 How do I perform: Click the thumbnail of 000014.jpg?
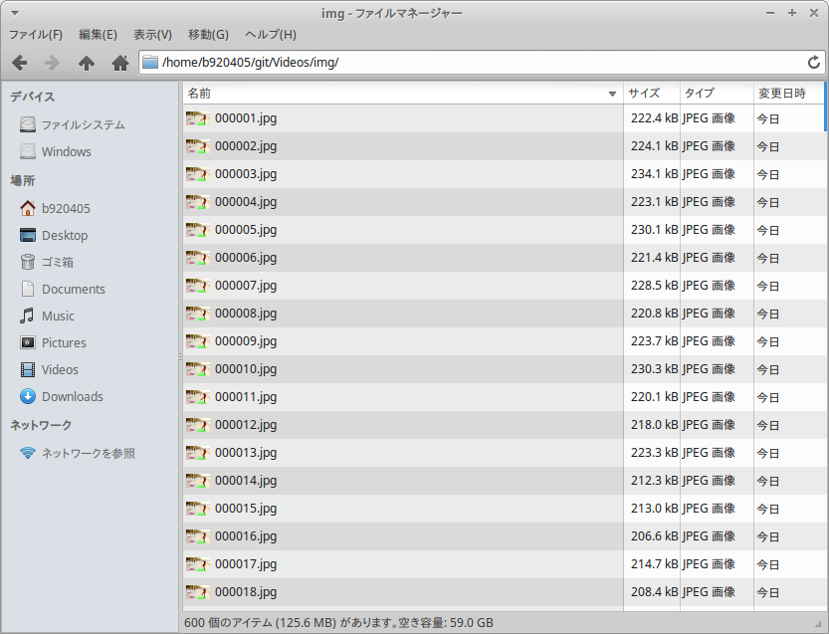point(198,481)
